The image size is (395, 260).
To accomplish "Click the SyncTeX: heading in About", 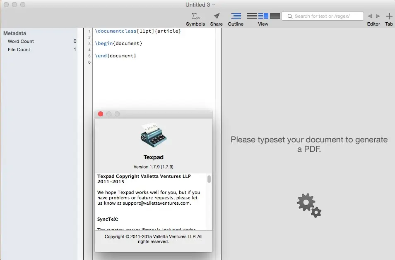I will [x=108, y=219].
